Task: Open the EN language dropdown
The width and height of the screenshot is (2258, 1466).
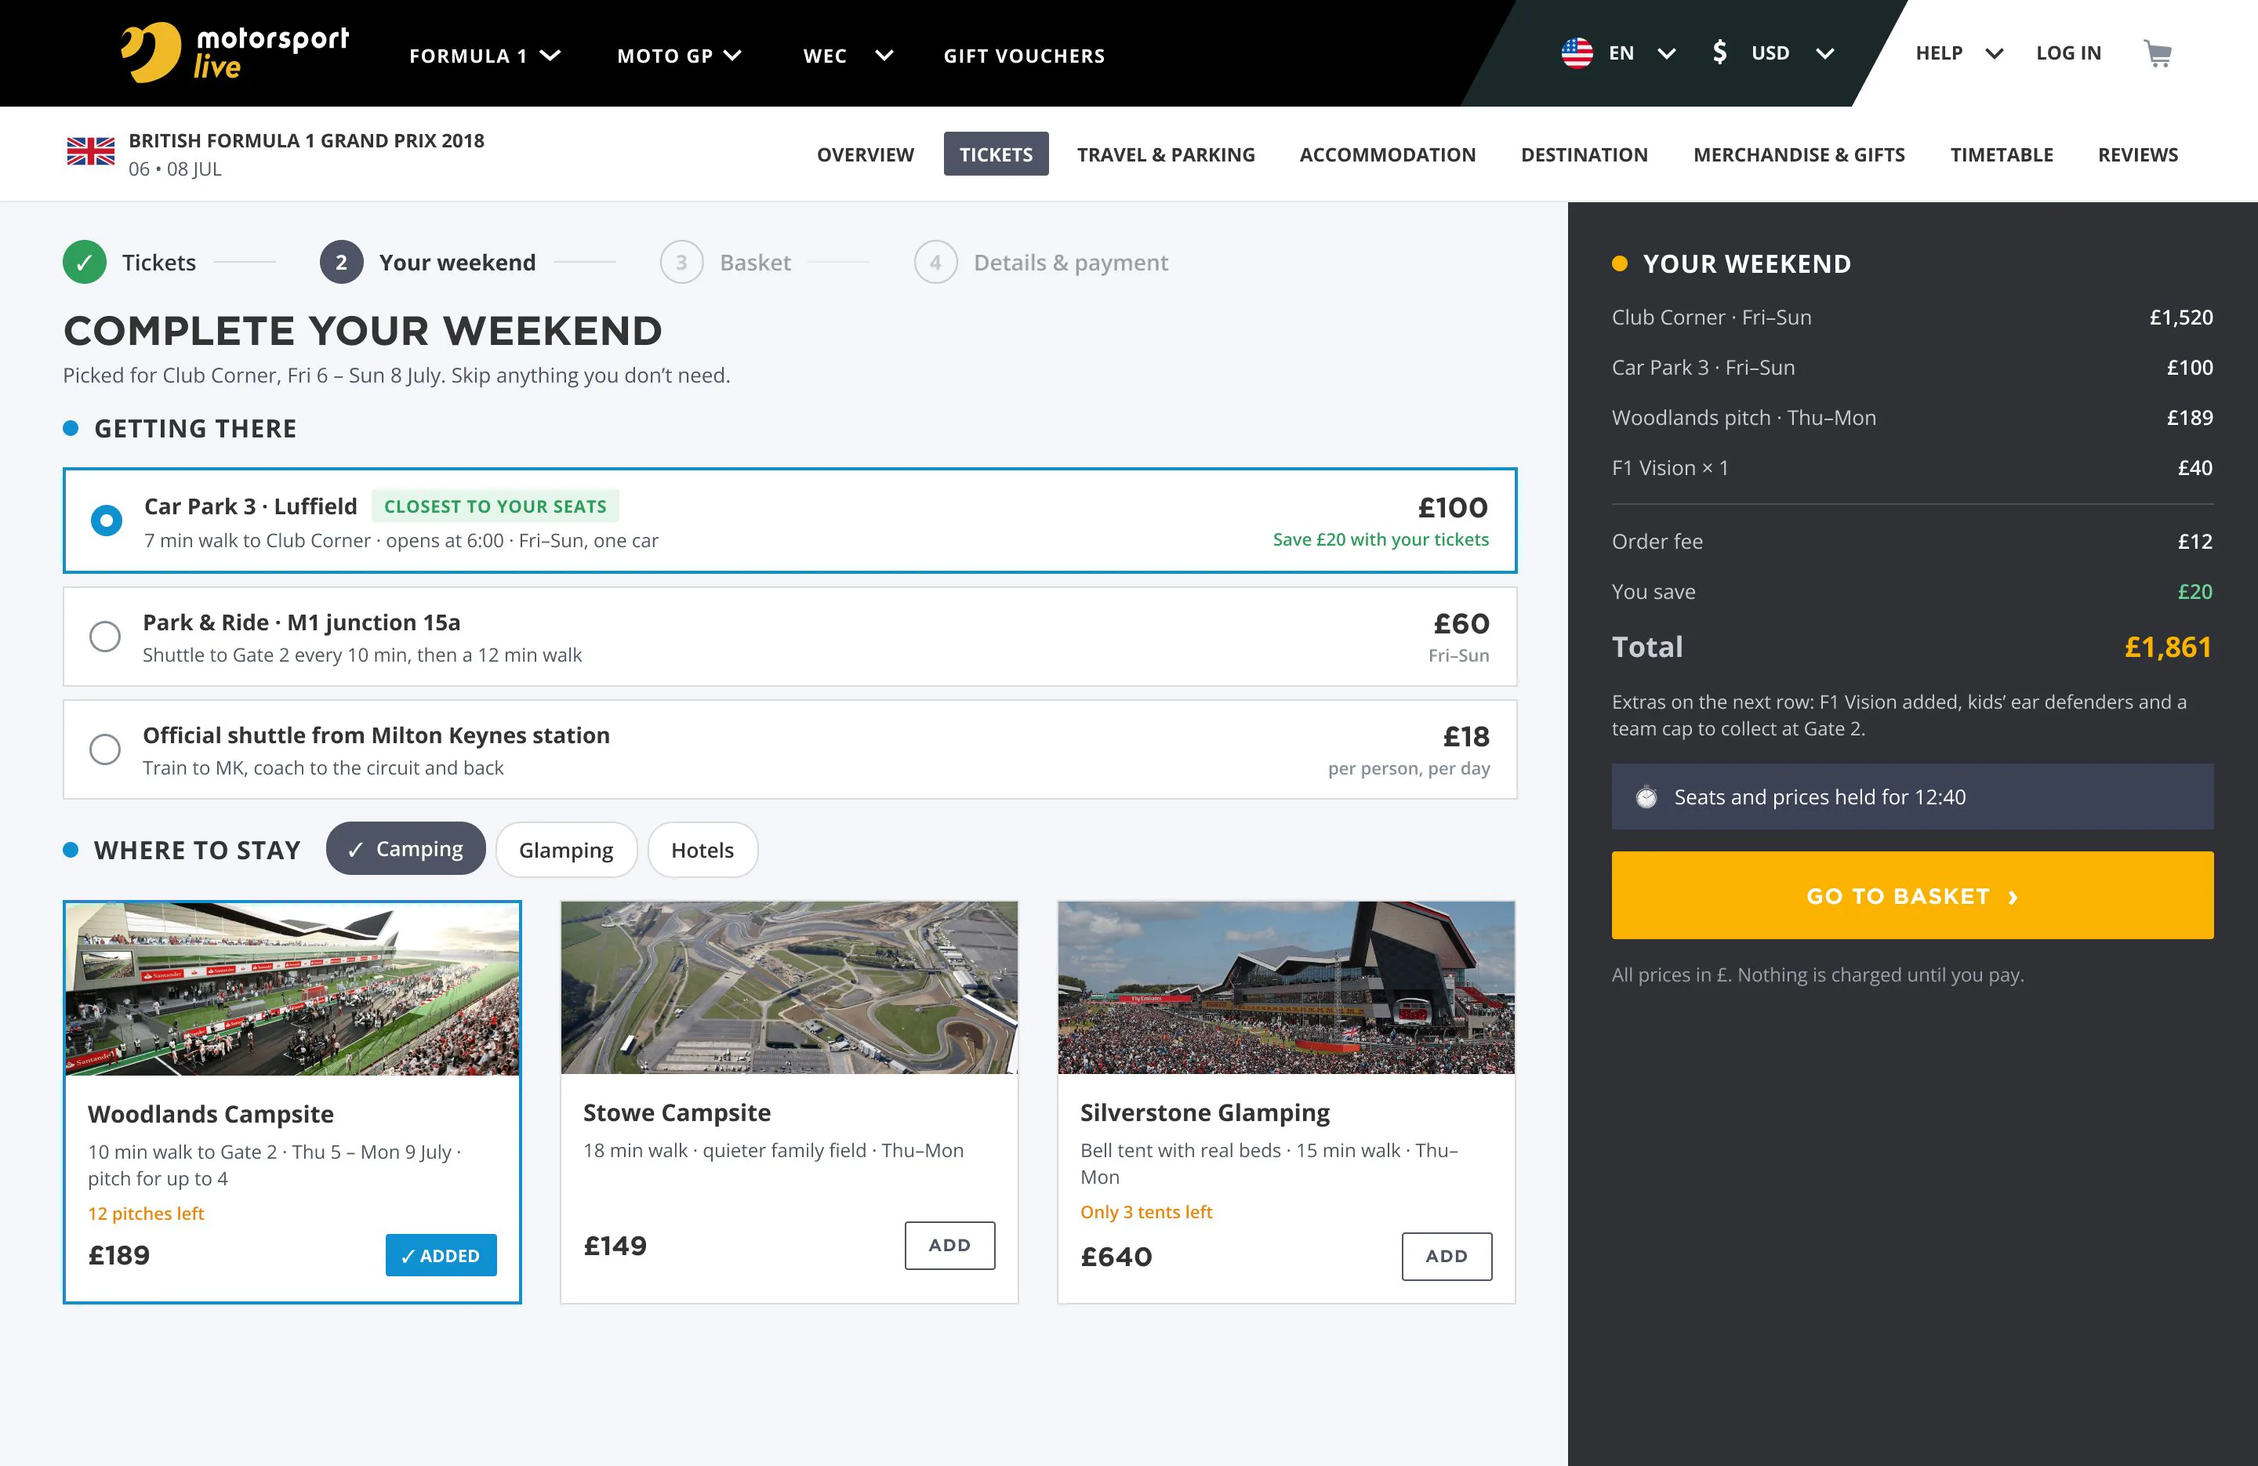Action: coord(1641,53)
